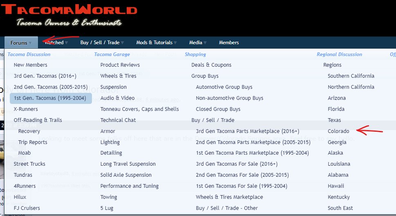This screenshot has width=396, height=216.
Task: Open the Tundras forum
Action: pyautogui.click(x=23, y=175)
